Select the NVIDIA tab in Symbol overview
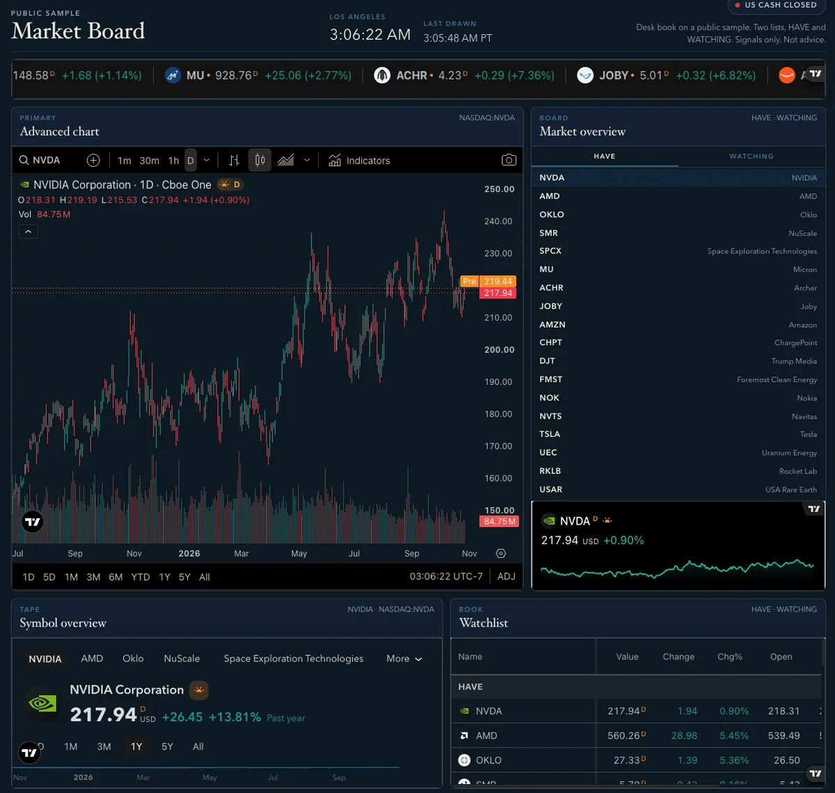 tap(45, 659)
